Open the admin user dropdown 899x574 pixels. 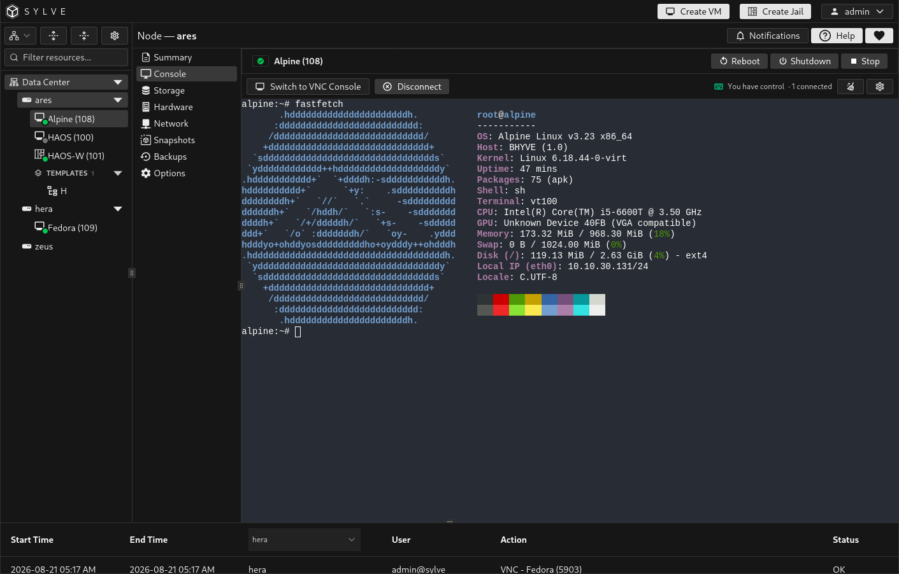tap(857, 11)
